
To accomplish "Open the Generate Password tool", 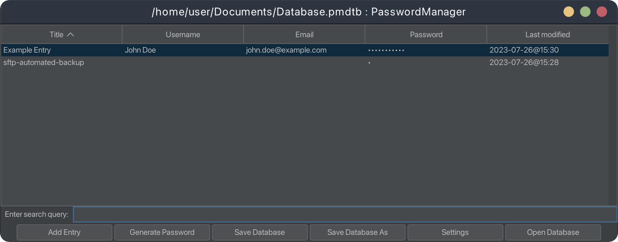I will click(x=162, y=232).
